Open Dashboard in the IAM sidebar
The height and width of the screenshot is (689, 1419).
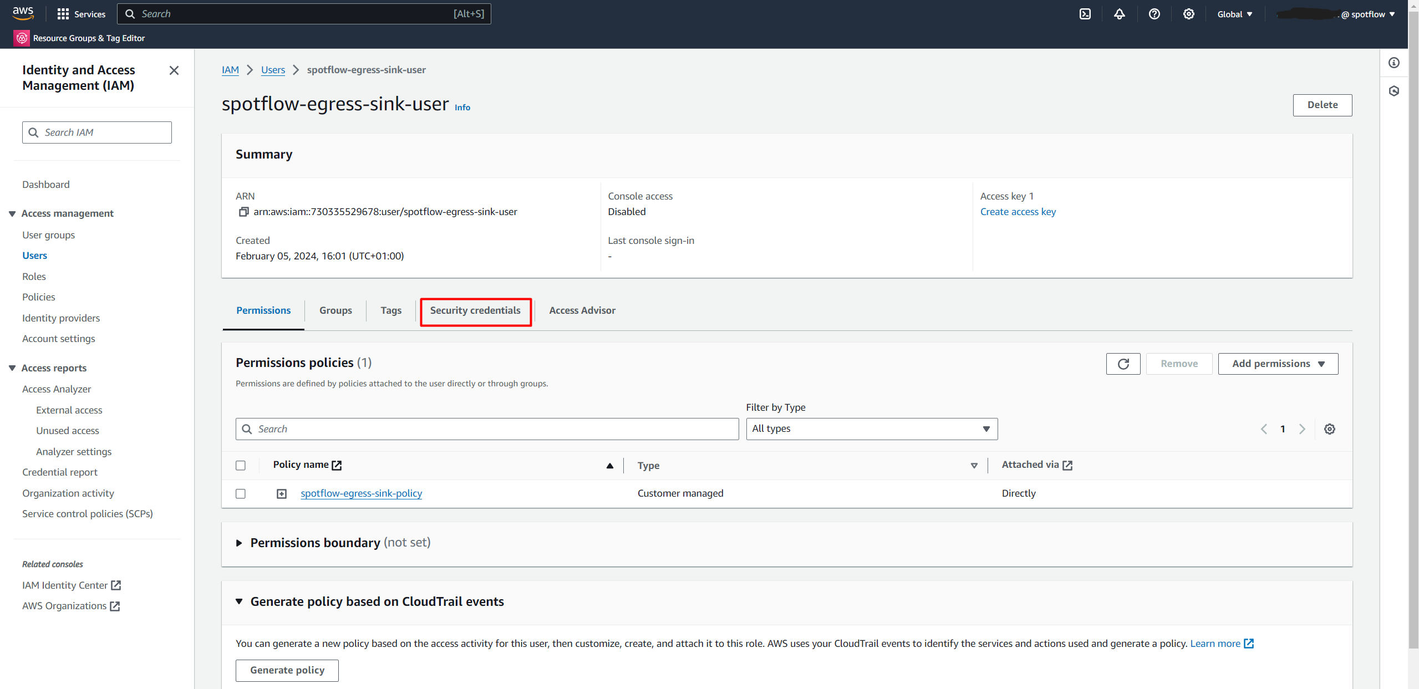click(x=46, y=185)
